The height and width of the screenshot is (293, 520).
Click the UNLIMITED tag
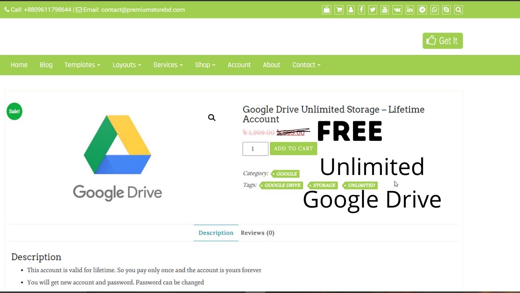click(x=360, y=185)
